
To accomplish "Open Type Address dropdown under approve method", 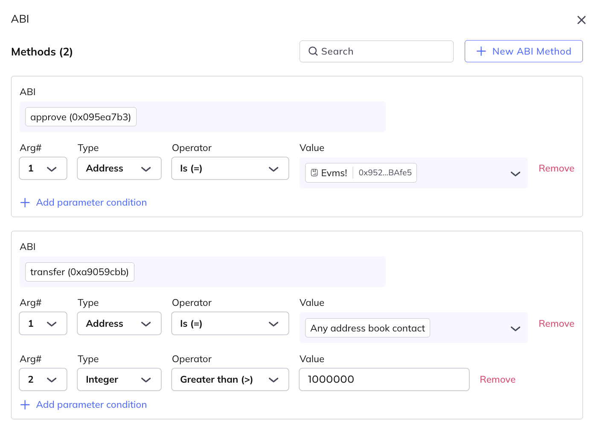I will (119, 169).
